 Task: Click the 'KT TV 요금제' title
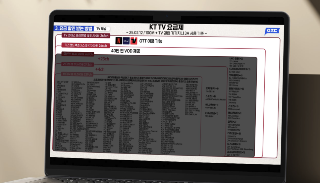point(166,27)
